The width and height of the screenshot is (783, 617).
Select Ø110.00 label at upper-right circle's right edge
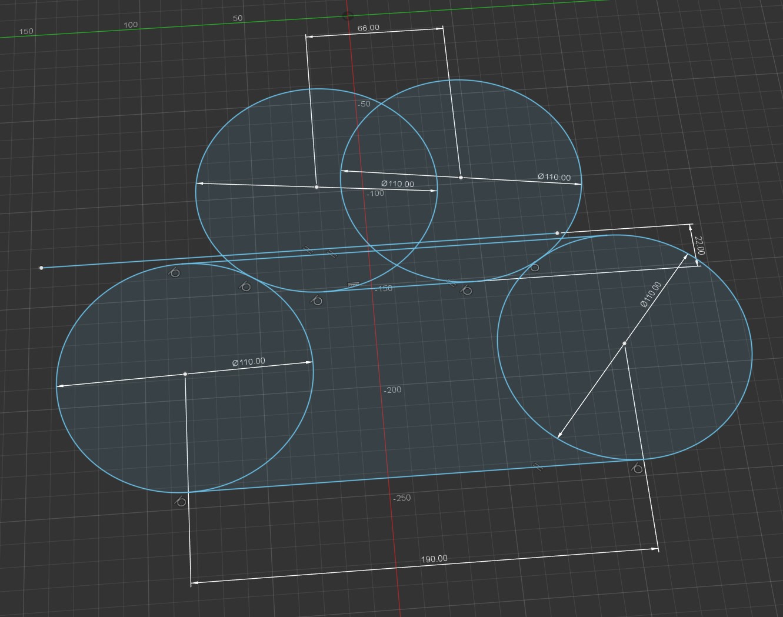coord(554,177)
